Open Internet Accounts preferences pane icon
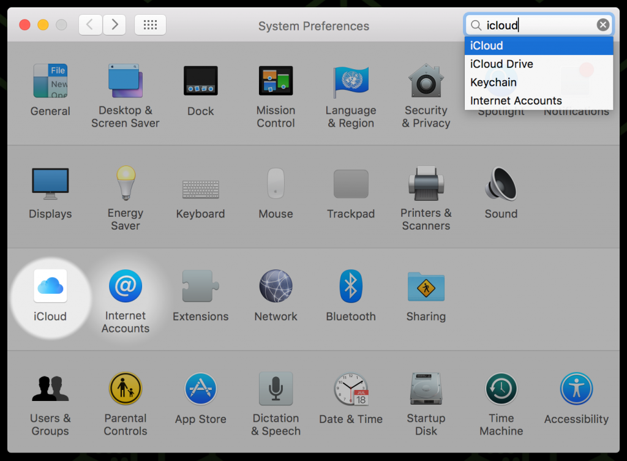 click(126, 286)
